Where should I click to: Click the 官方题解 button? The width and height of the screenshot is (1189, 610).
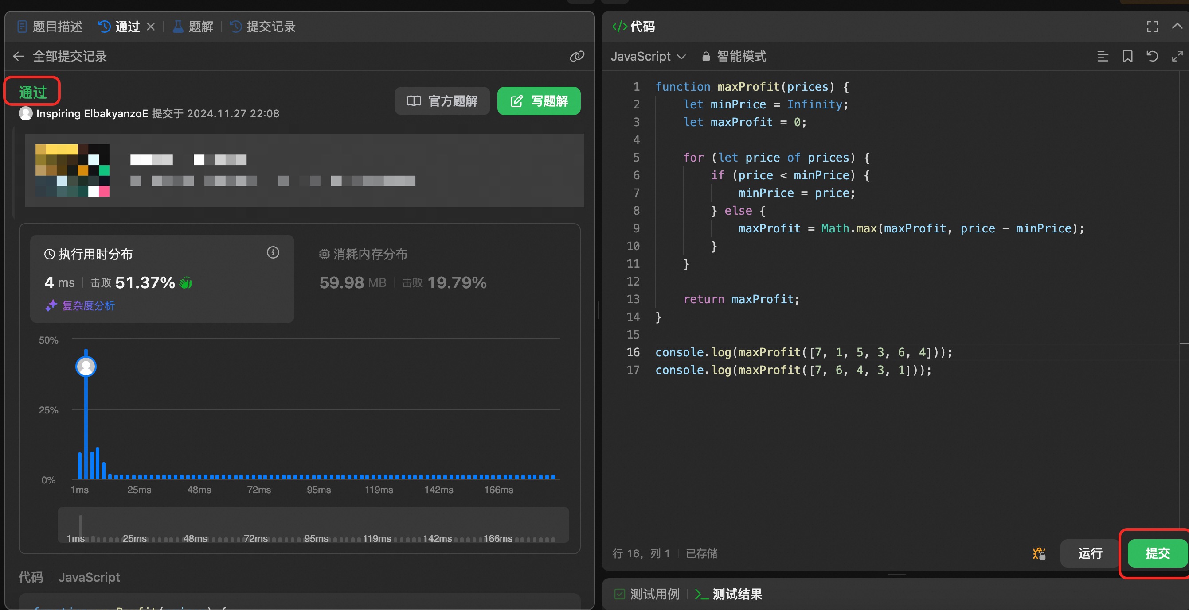[442, 101]
